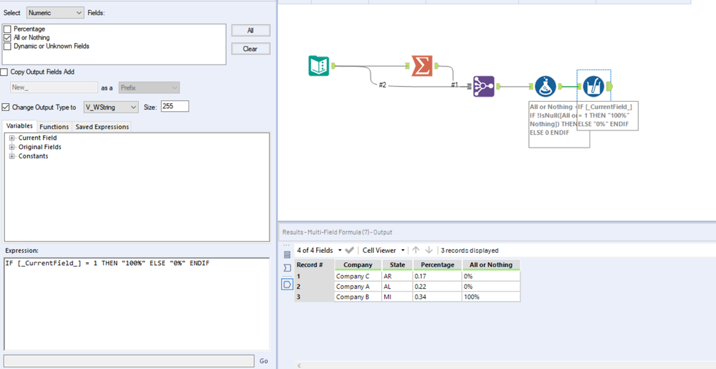Select the 0.34 percentage cell

(x=437, y=297)
